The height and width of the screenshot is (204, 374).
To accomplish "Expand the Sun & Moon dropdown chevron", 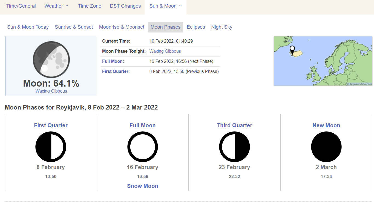I will coord(180,6).
